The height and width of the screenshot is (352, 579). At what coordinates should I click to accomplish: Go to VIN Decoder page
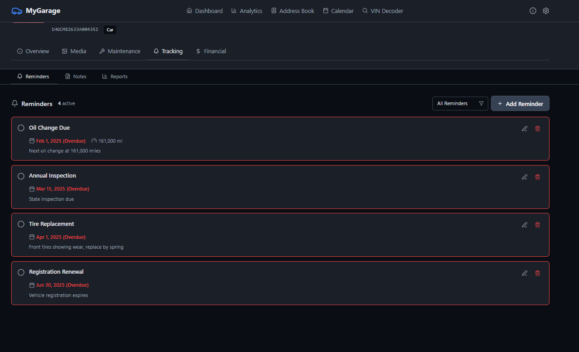(382, 11)
